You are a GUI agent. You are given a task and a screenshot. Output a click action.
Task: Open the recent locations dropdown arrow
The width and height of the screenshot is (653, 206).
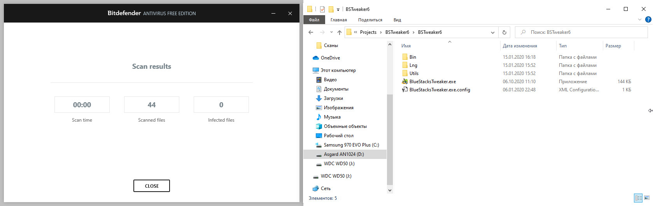(331, 32)
